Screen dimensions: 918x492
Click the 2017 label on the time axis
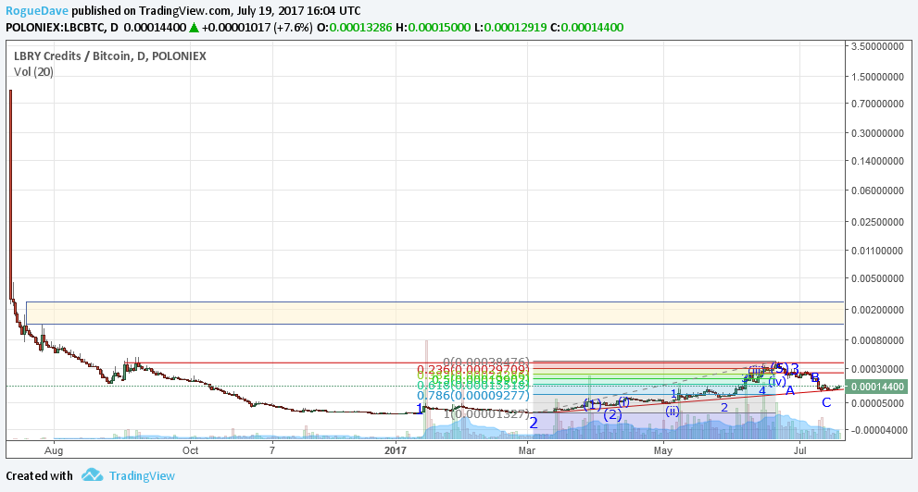pyautogui.click(x=396, y=450)
